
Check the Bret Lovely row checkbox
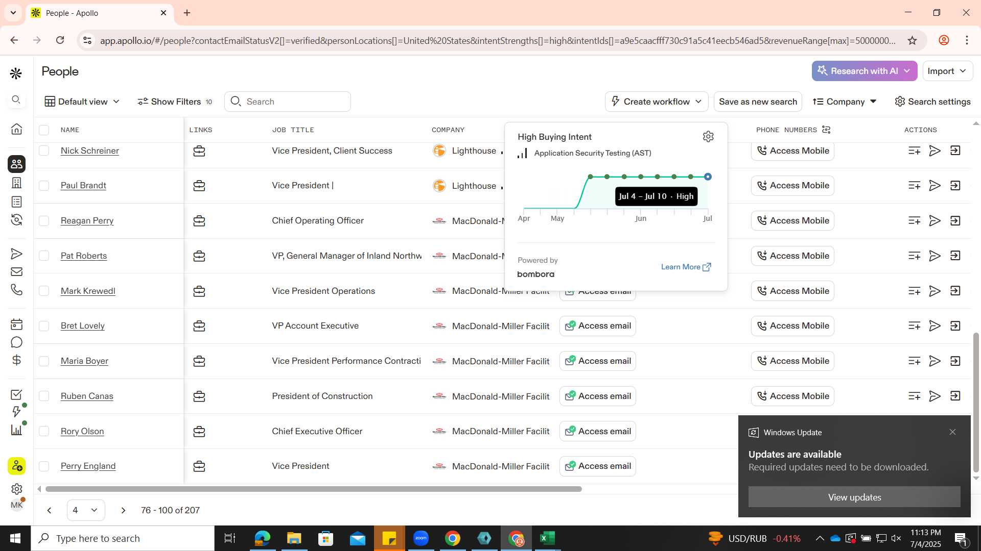pyautogui.click(x=44, y=326)
